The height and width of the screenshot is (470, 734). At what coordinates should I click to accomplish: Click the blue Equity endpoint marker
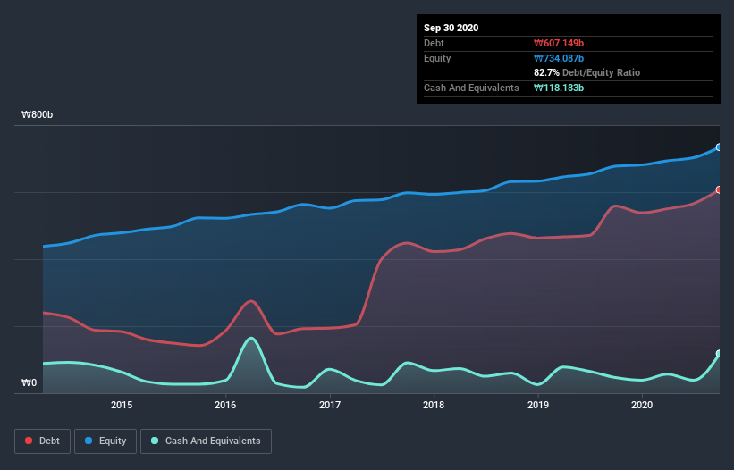(719, 147)
